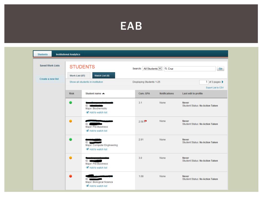Click red risk dot for Biological Science student

71,176
